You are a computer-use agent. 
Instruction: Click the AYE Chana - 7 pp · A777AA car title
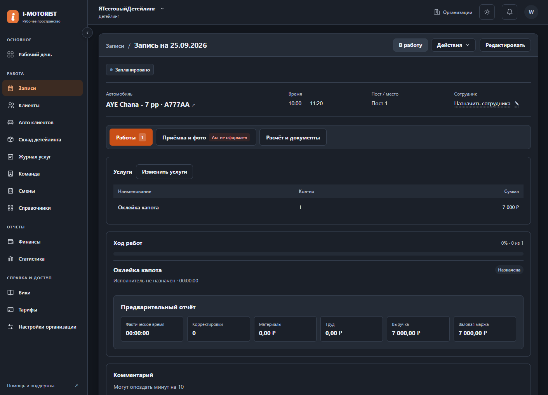[148, 104]
